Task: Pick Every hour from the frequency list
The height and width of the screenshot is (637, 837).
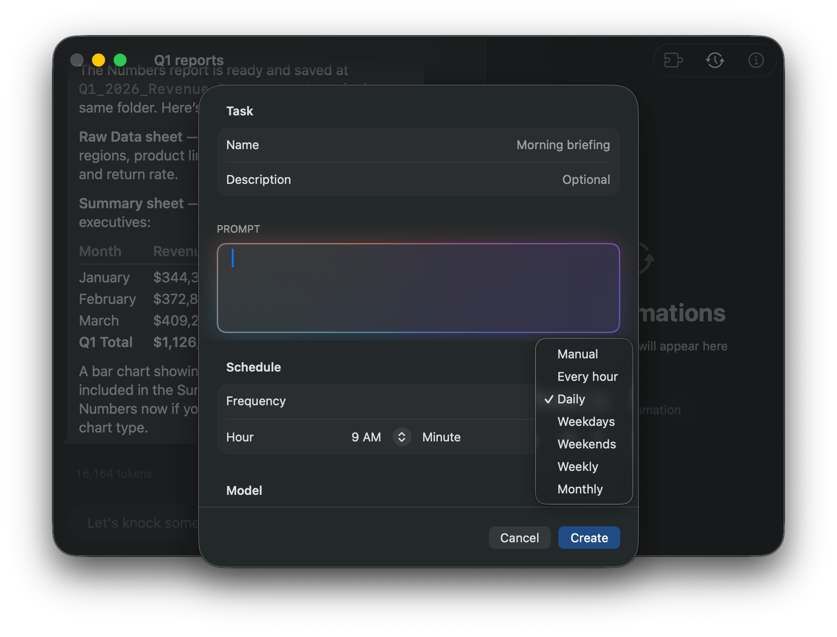Action: 587,377
